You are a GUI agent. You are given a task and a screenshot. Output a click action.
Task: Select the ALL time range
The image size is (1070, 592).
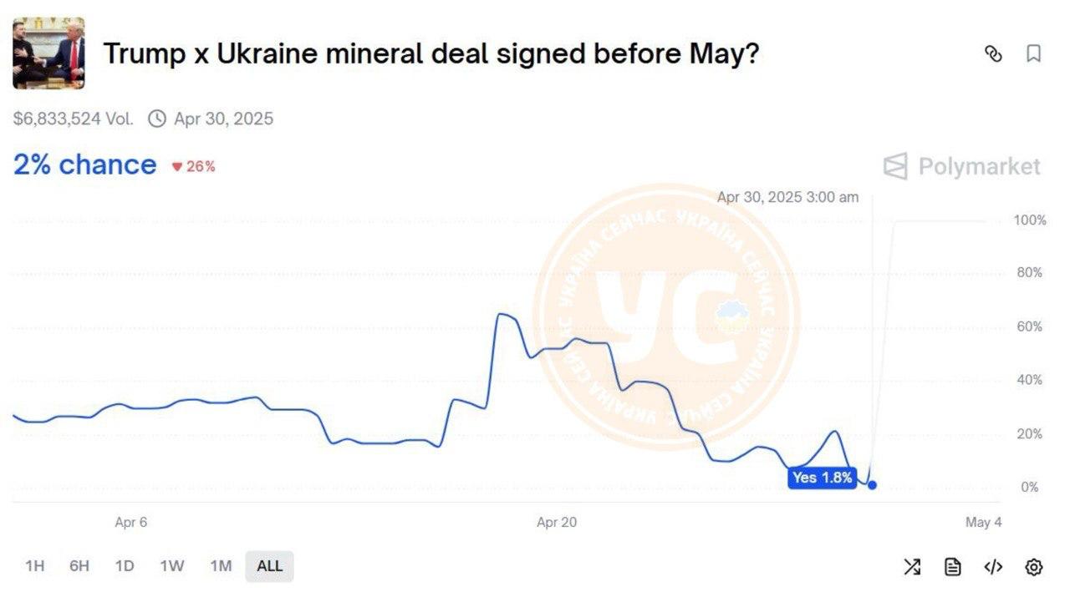pos(269,566)
